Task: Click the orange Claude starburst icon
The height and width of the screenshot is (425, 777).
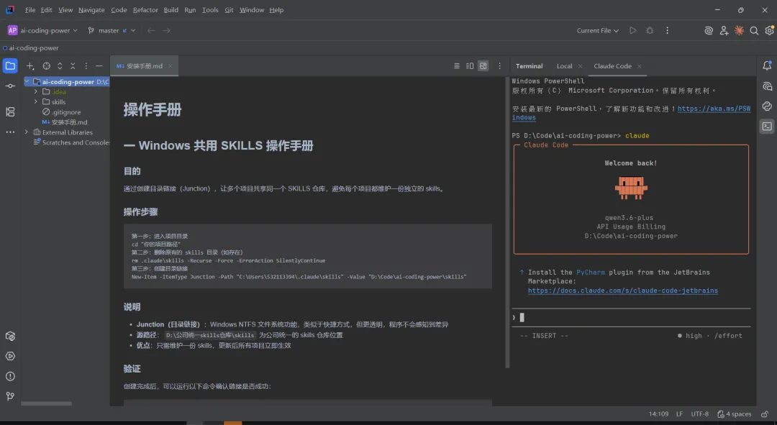Action: pyautogui.click(x=739, y=31)
